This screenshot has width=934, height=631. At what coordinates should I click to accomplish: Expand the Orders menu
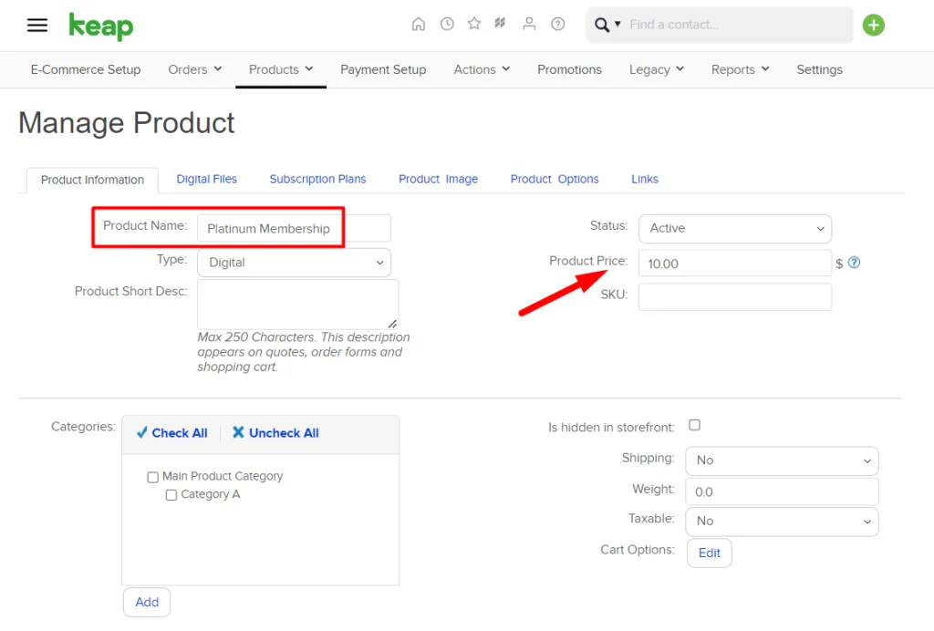point(195,69)
